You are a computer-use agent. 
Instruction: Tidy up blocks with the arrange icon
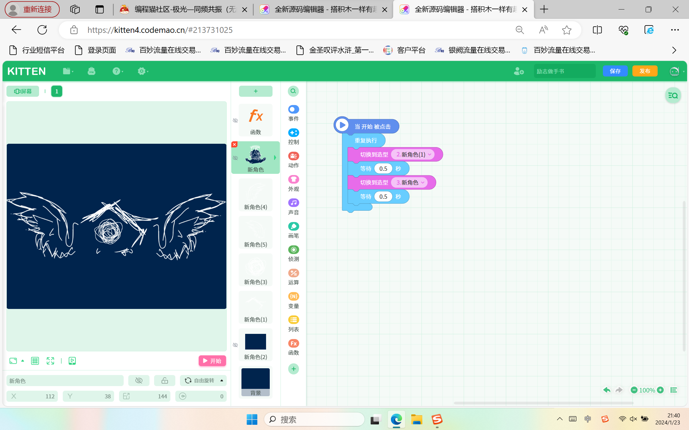[x=674, y=390]
